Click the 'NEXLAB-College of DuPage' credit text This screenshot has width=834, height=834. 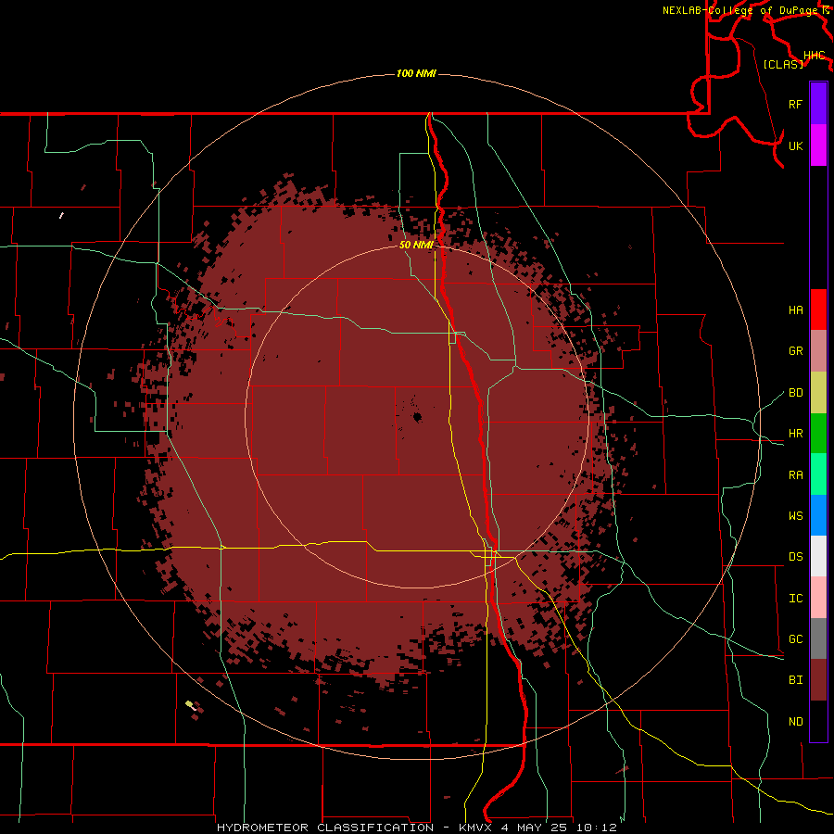(739, 10)
